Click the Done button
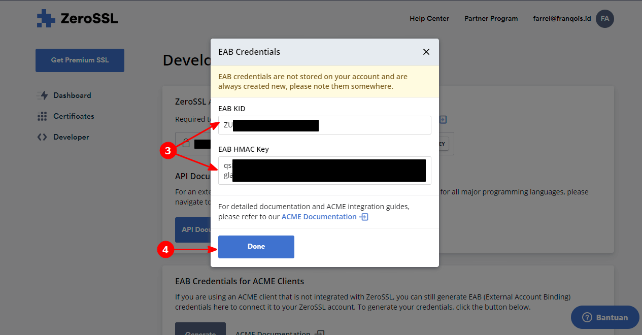 click(x=256, y=247)
